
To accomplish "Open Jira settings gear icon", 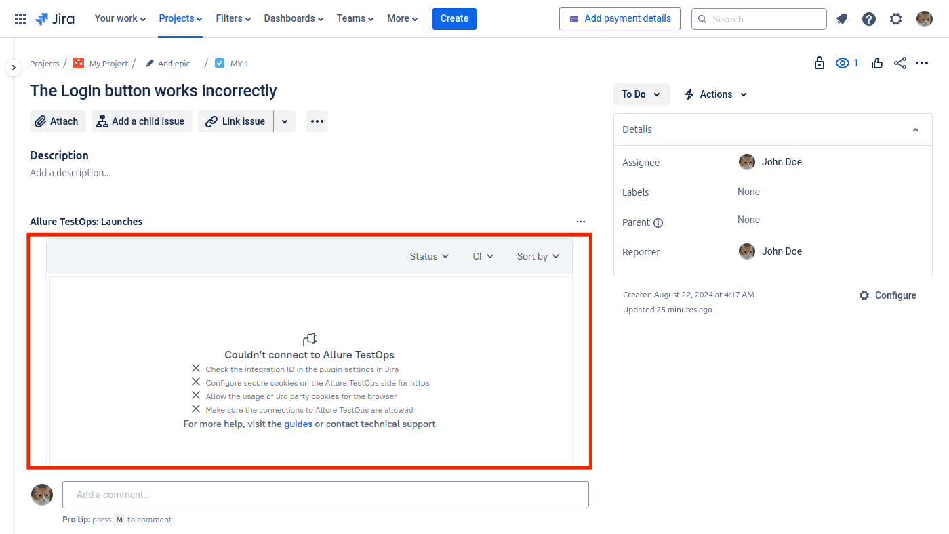I will (896, 19).
